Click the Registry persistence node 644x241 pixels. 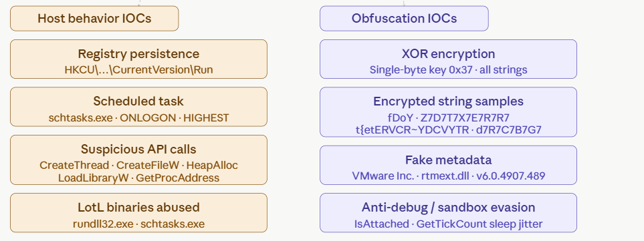139,59
